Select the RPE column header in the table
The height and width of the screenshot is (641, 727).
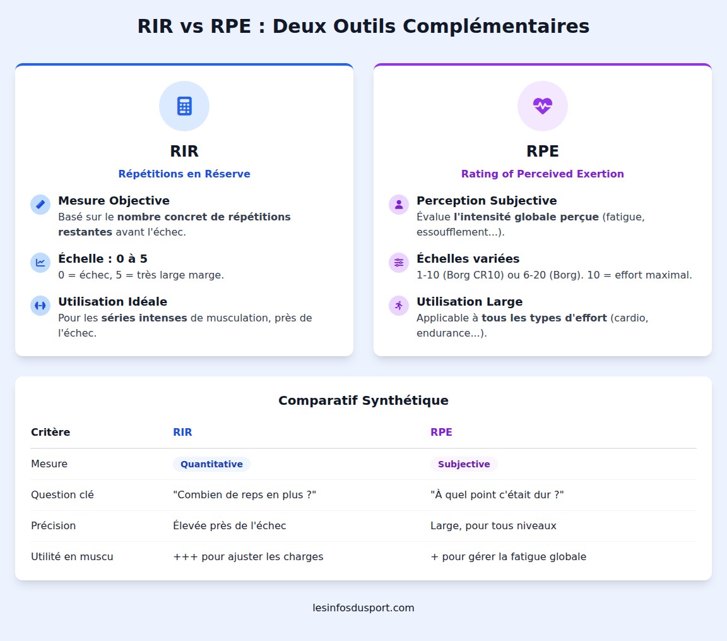(441, 432)
